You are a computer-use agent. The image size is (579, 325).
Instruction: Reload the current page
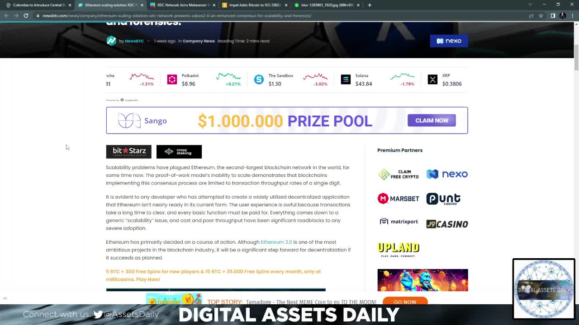click(26, 15)
